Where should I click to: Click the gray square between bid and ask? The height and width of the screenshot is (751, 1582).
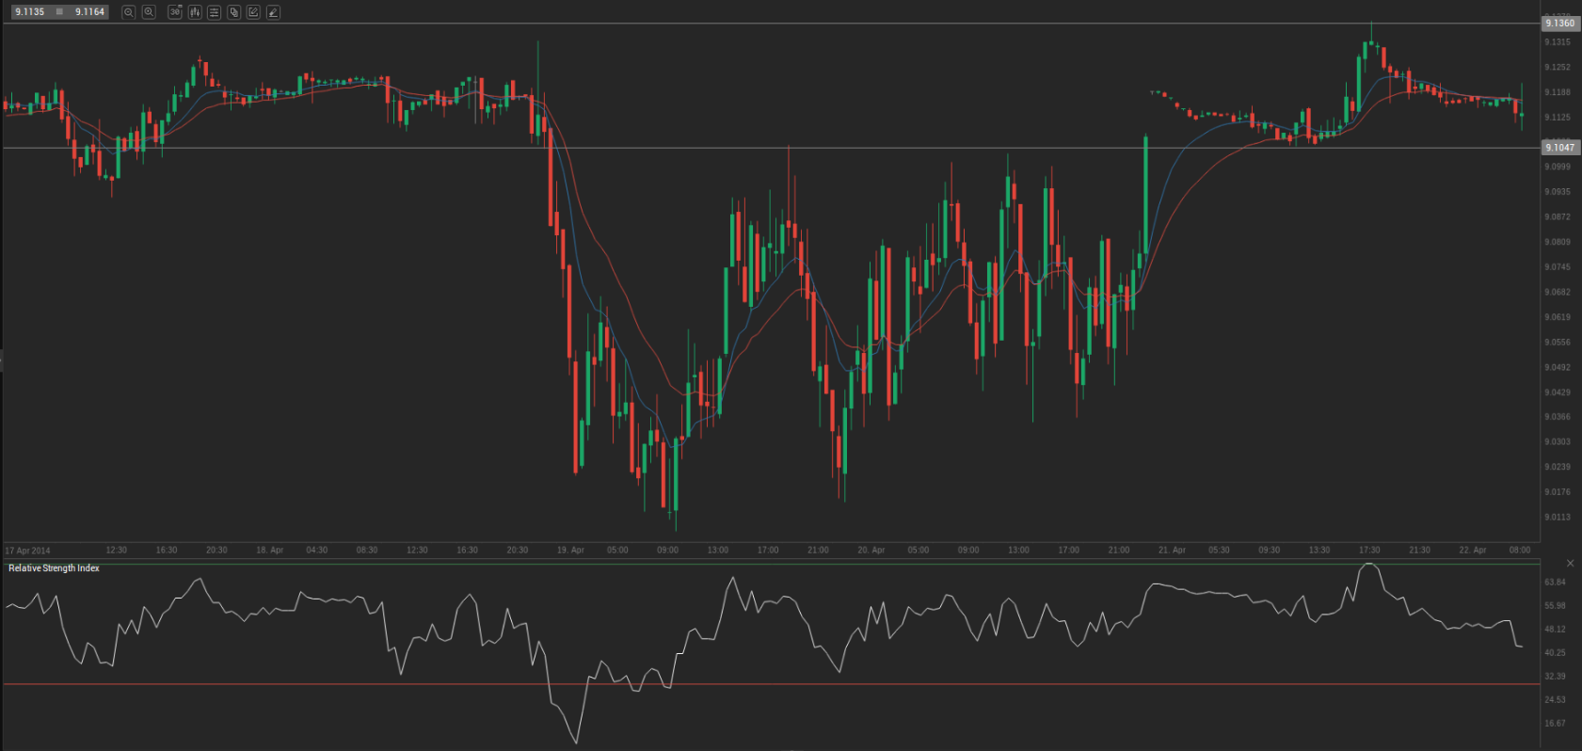[60, 12]
